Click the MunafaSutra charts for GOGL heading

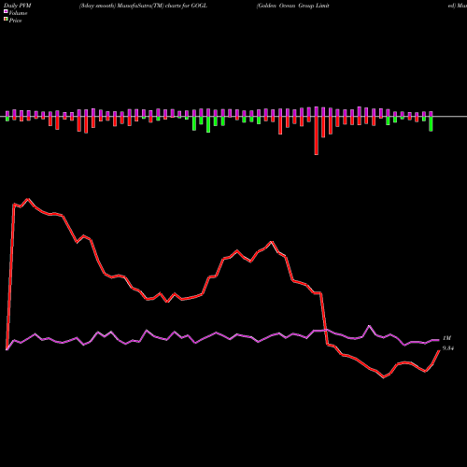[x=143, y=6]
